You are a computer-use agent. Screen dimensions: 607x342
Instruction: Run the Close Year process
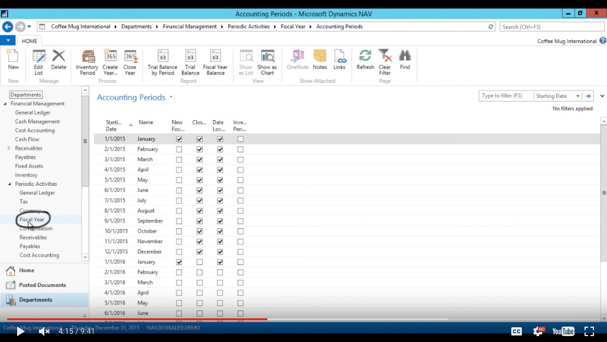pyautogui.click(x=130, y=62)
